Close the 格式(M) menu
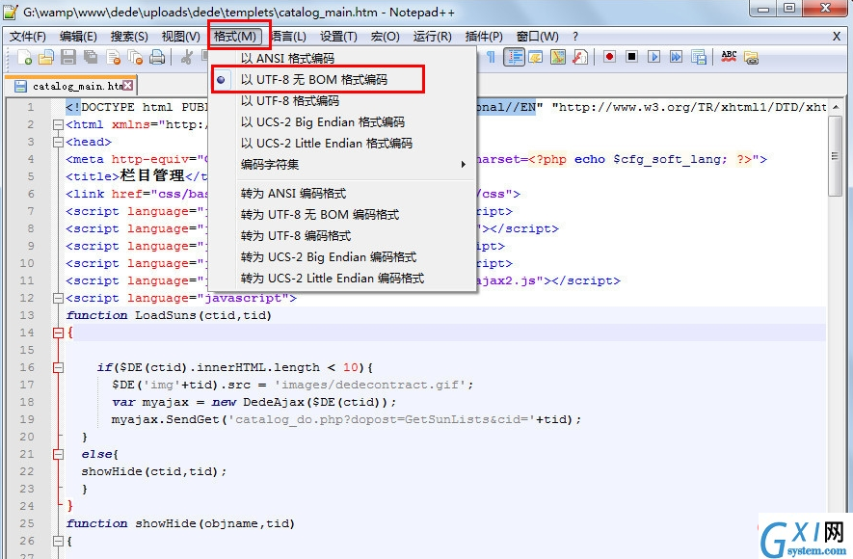Screen dimensions: 853x559 point(234,37)
